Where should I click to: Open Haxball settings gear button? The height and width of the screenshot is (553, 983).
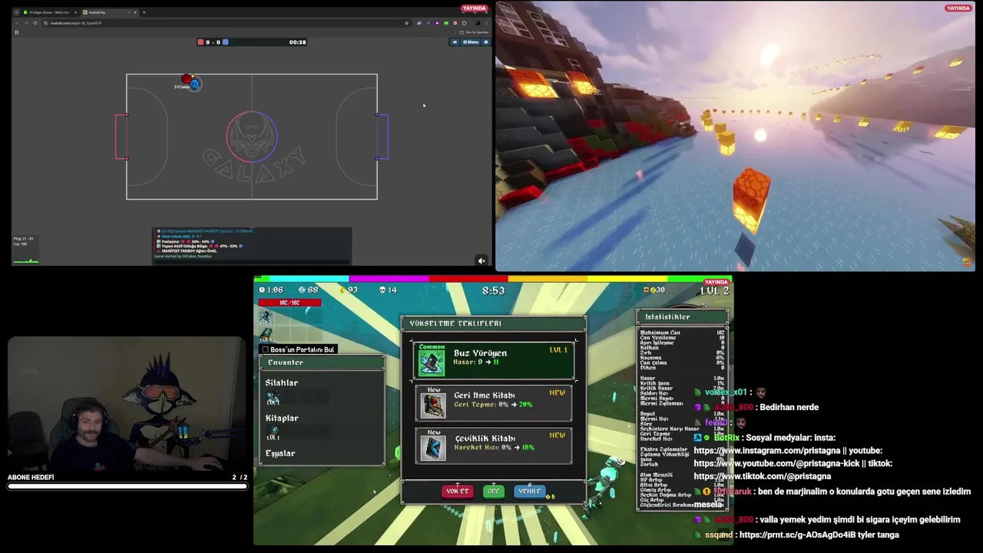[486, 42]
